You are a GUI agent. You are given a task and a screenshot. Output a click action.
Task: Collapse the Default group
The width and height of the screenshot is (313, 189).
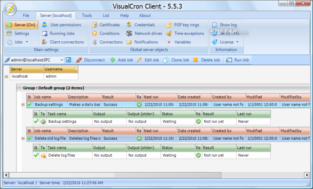(19, 88)
